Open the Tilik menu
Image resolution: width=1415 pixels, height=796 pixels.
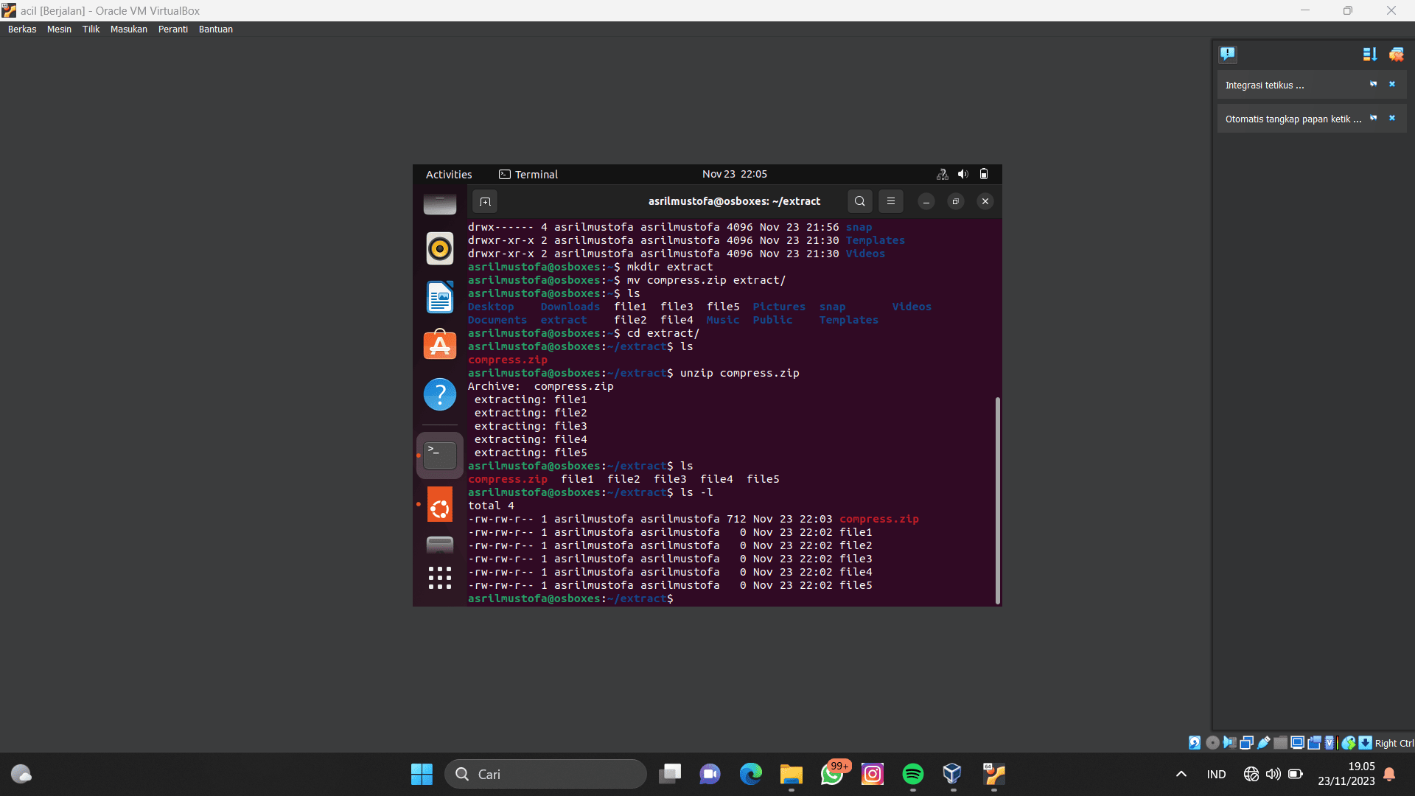[x=91, y=29]
